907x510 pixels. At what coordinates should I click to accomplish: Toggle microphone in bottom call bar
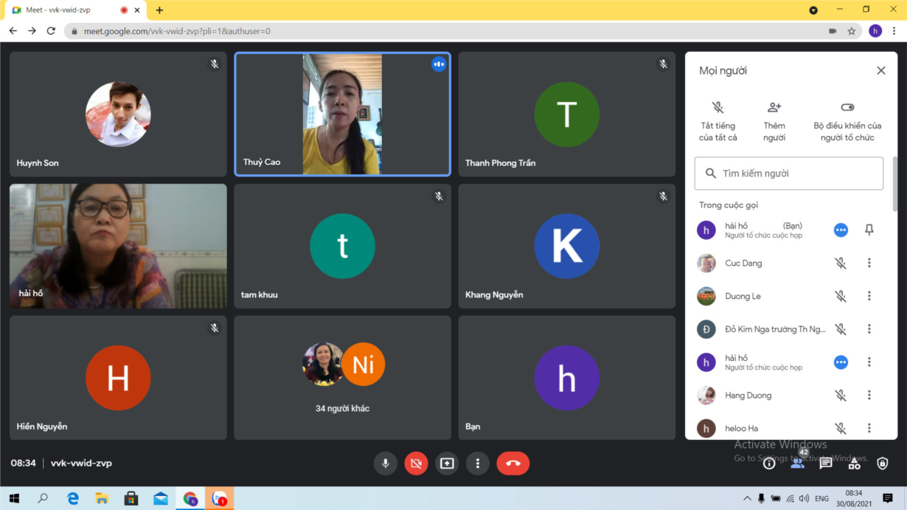(x=384, y=464)
